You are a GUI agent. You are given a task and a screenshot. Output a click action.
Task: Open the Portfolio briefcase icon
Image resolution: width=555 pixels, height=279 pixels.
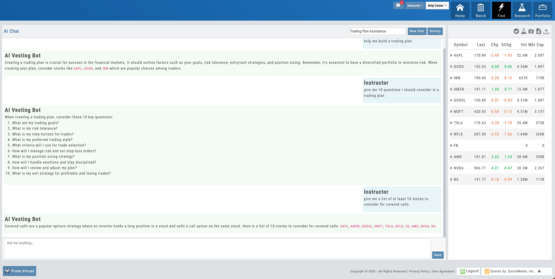(x=543, y=10)
